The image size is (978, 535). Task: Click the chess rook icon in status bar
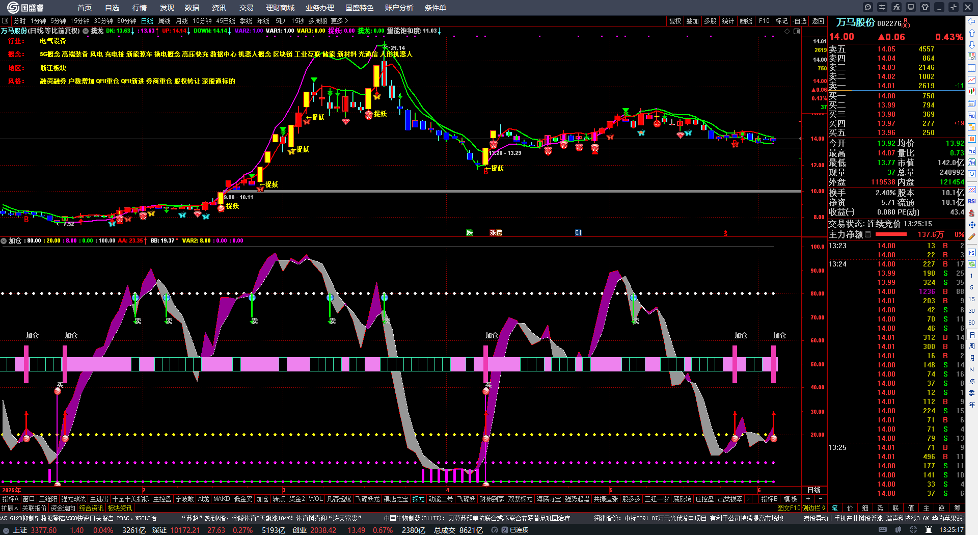click(929, 530)
